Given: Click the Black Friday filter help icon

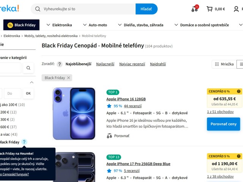Looking at the screenshot, I should pos(24,142).
